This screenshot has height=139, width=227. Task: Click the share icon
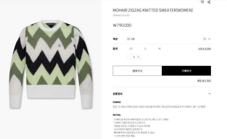[x=209, y=2]
